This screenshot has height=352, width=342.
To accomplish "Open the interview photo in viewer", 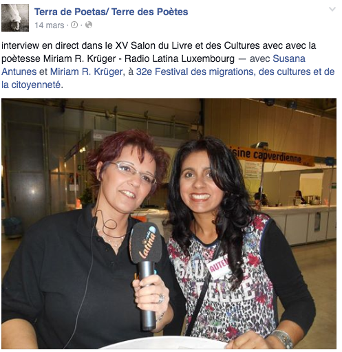I will point(169,223).
